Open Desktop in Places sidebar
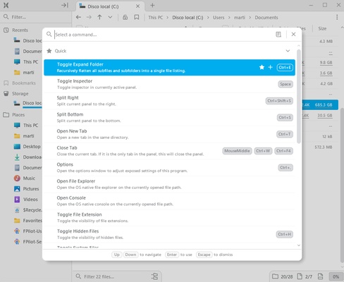The image size is (344, 282). click(x=27, y=147)
